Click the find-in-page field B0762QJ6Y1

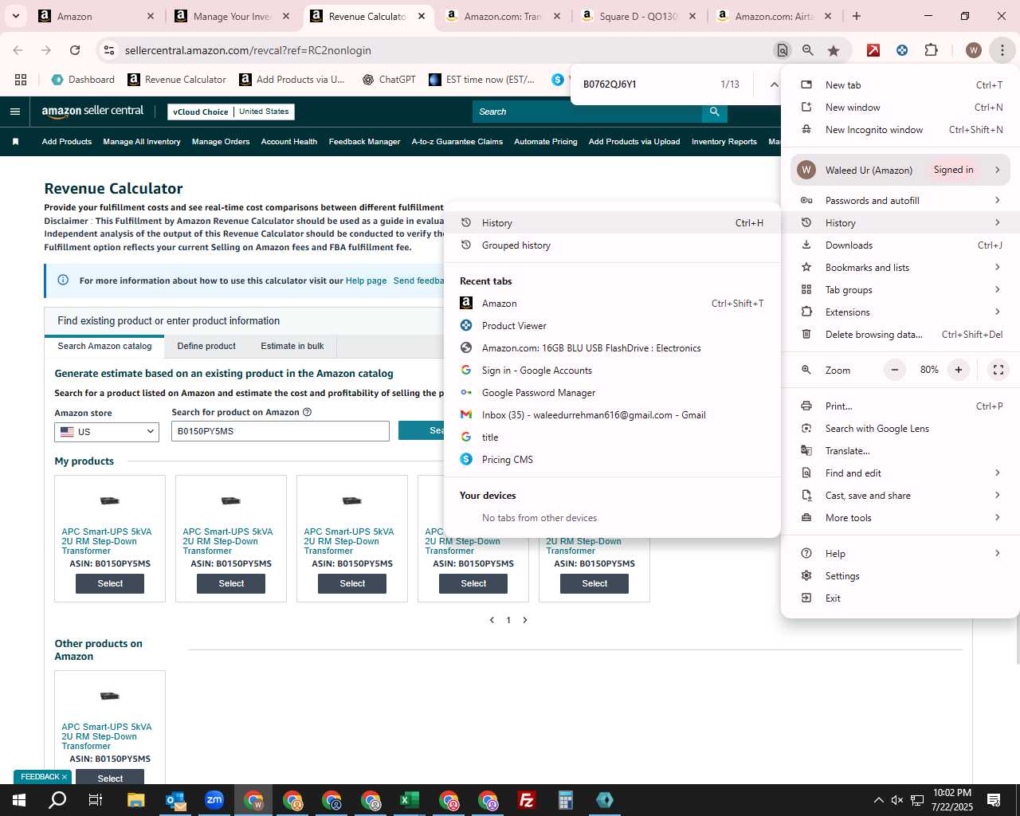coord(645,84)
